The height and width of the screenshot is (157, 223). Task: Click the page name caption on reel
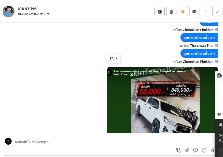(x=144, y=71)
